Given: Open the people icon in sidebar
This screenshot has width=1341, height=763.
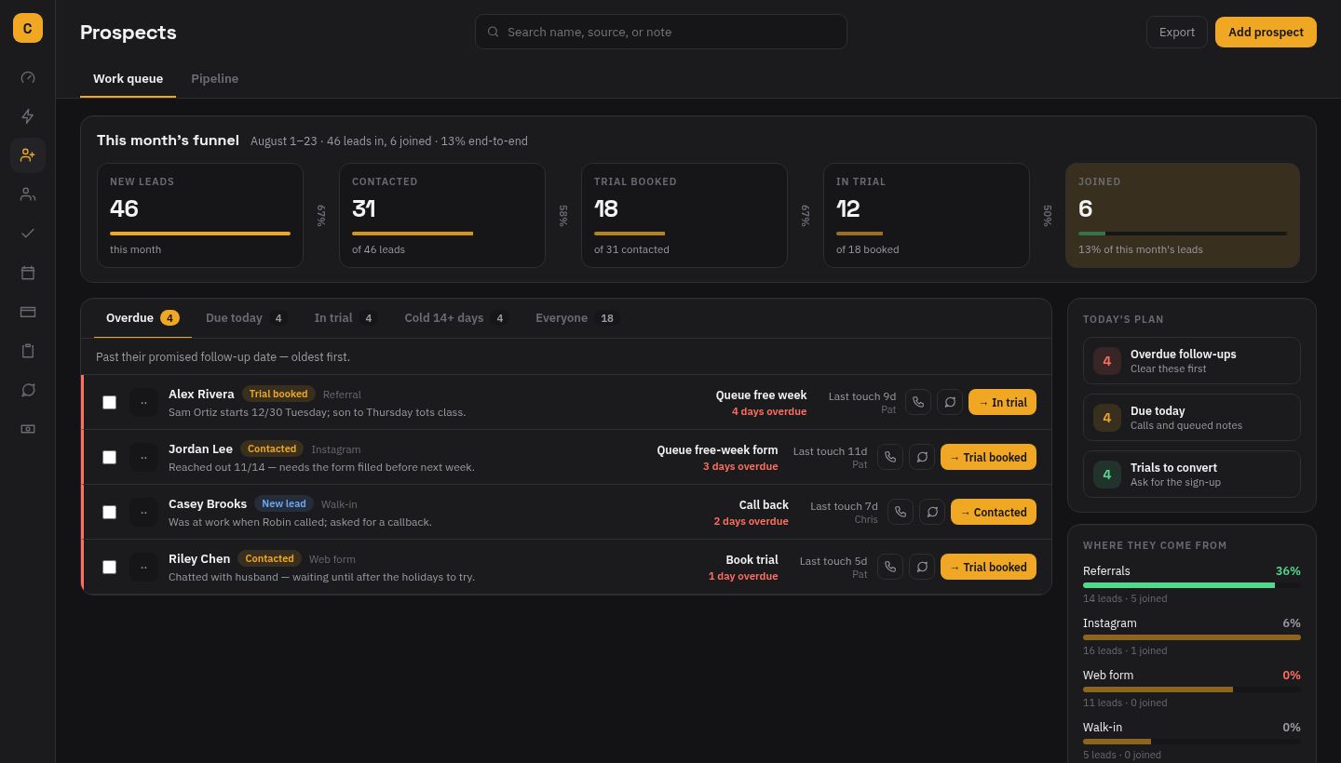Looking at the screenshot, I should pos(28,194).
